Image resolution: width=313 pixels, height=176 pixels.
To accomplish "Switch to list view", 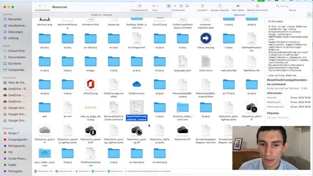I will click(x=175, y=6).
